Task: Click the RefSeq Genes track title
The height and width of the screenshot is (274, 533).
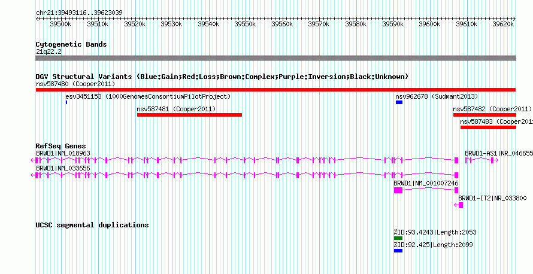Action: tap(61, 147)
